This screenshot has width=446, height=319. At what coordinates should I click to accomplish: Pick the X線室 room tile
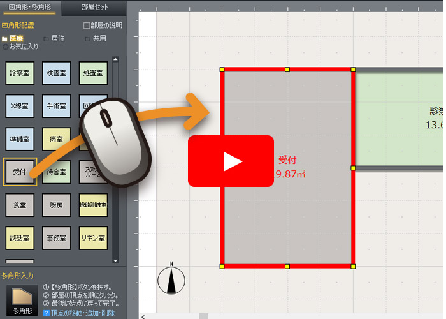pos(19,106)
